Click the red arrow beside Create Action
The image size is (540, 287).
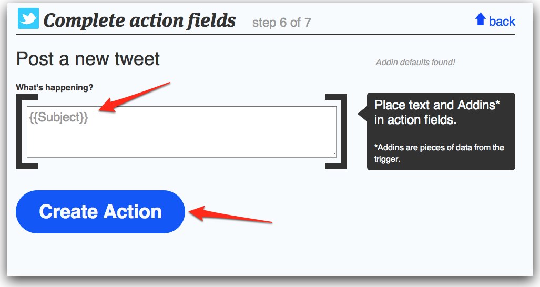point(230,216)
